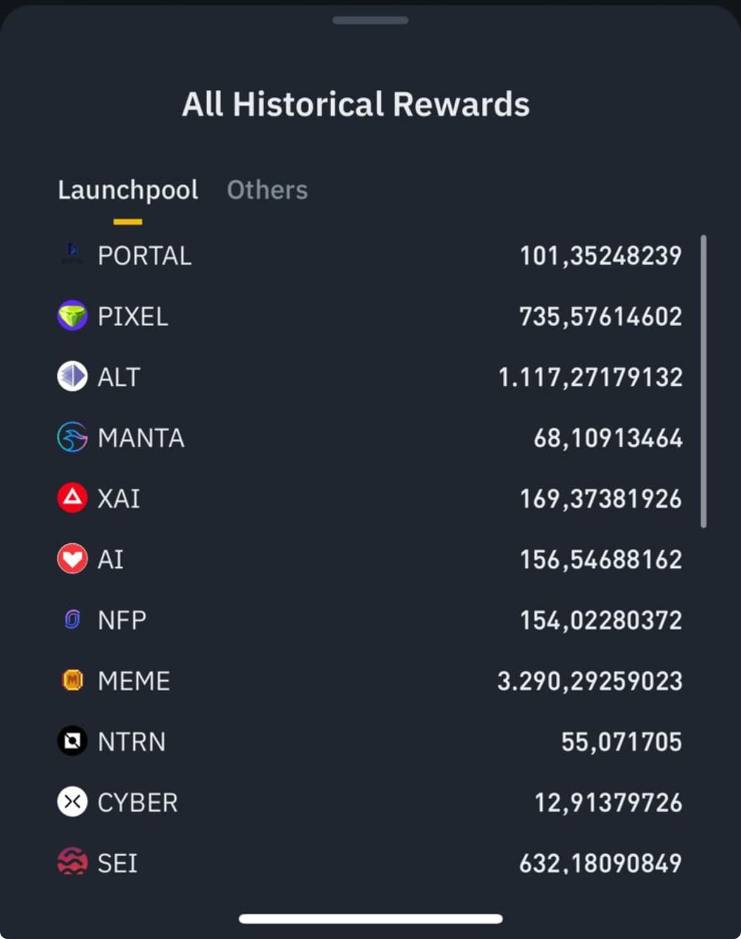The image size is (741, 939).
Task: Click the MANTA token icon
Action: 72,437
